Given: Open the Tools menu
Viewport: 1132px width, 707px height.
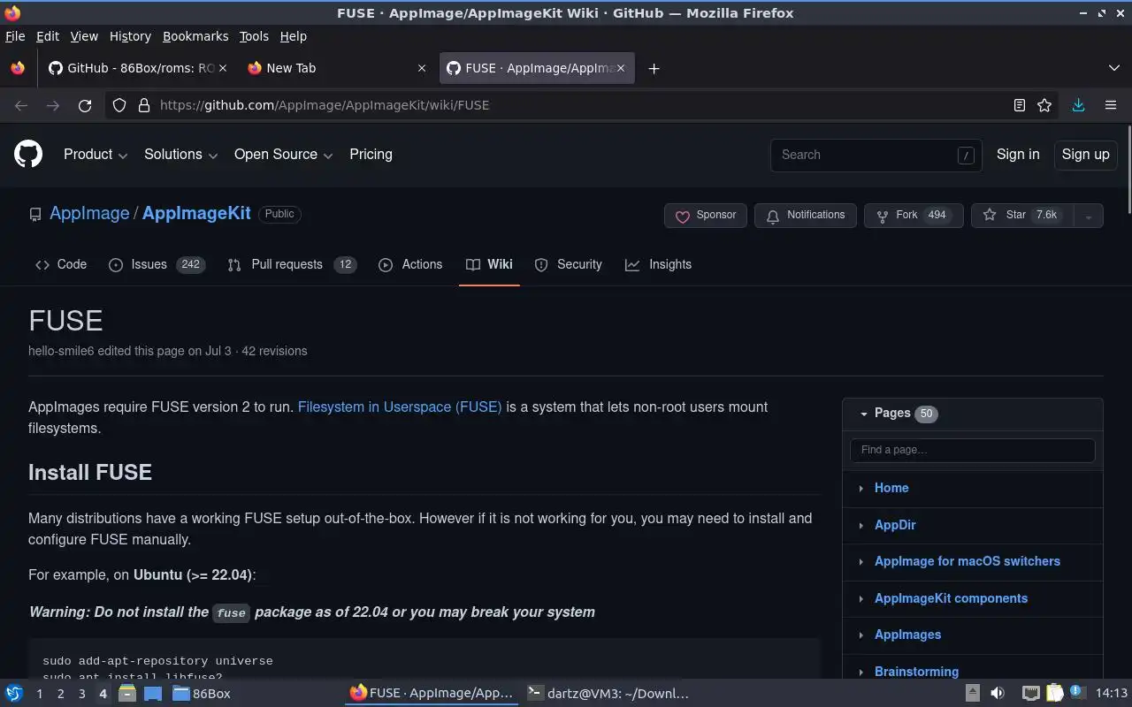Looking at the screenshot, I should [x=254, y=36].
